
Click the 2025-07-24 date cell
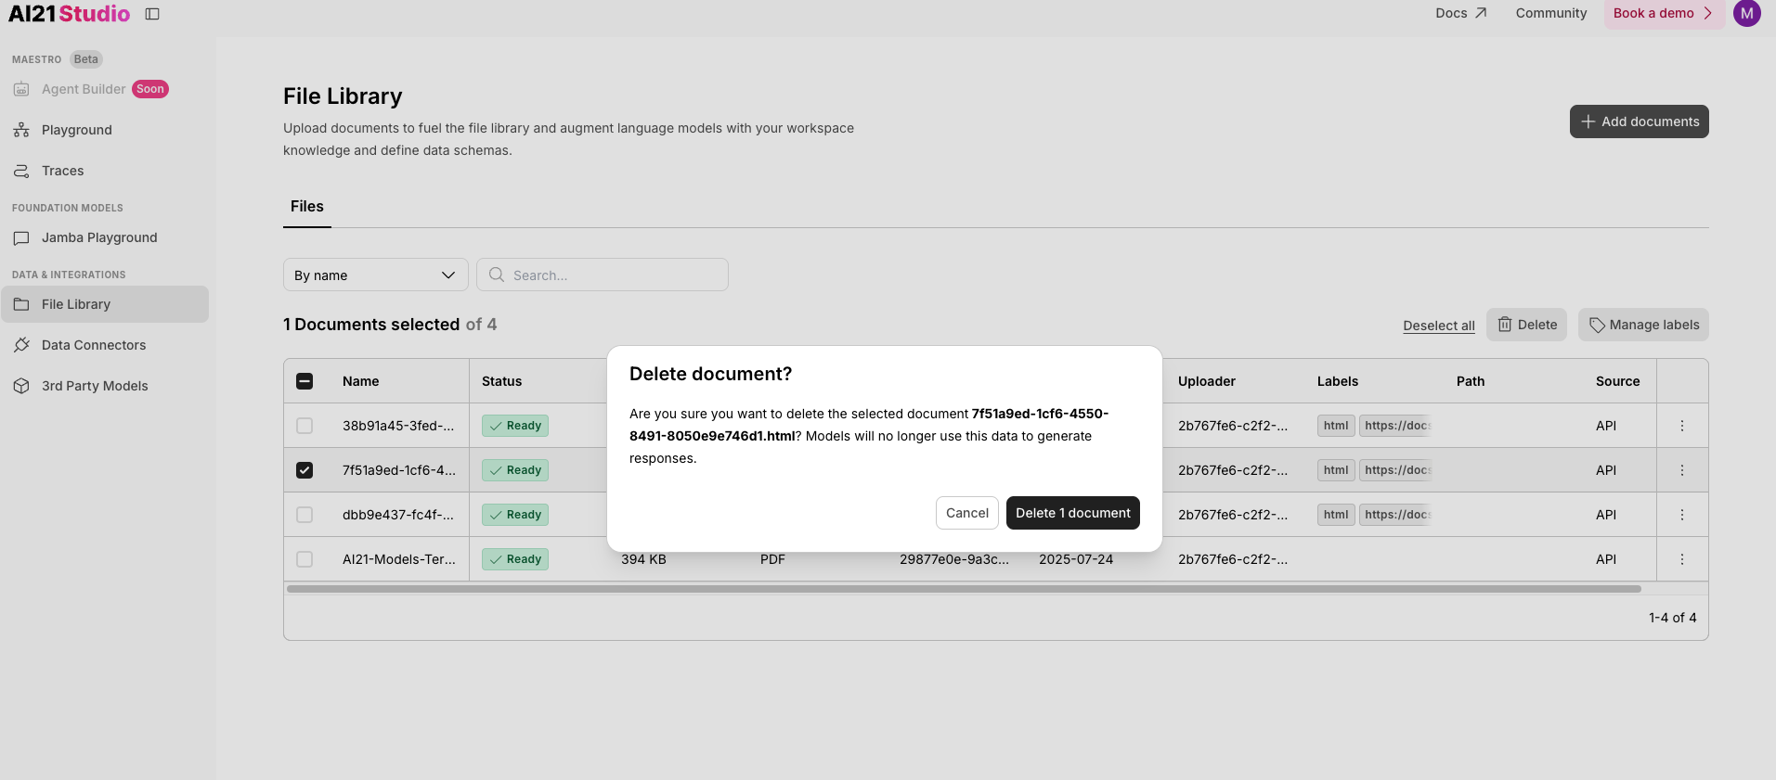(x=1076, y=559)
